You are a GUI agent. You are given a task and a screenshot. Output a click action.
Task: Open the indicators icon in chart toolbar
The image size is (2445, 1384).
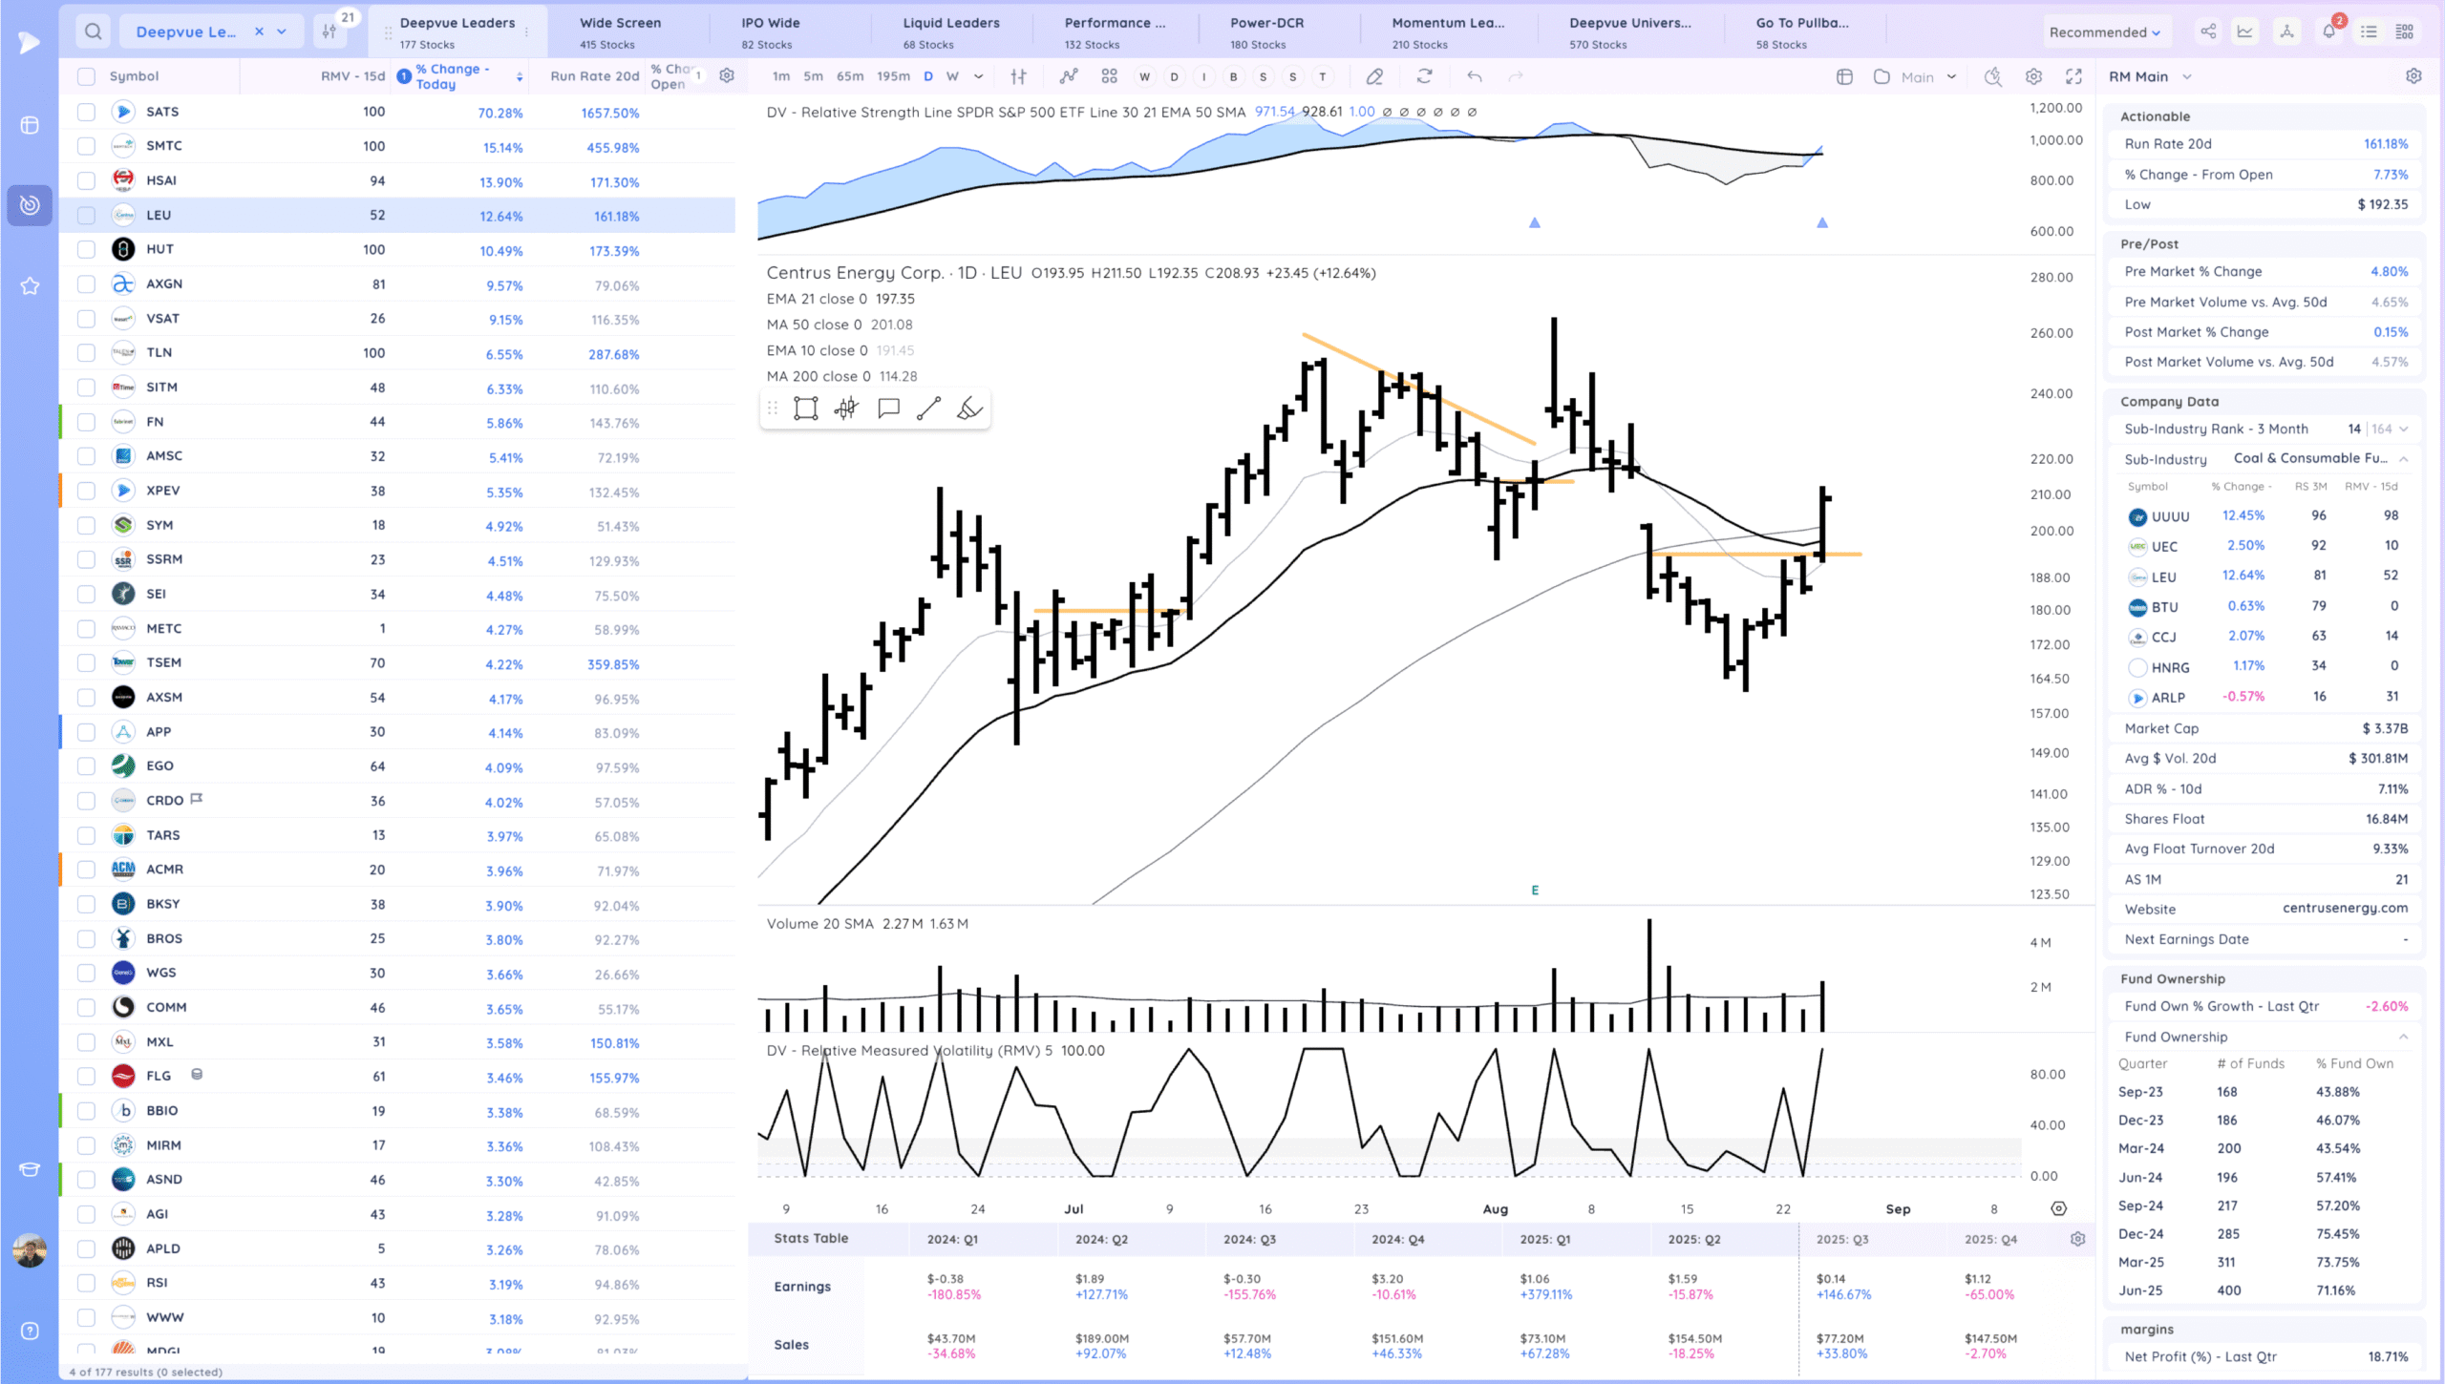[1069, 76]
